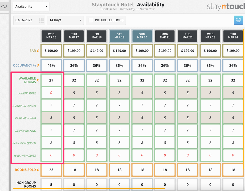Click the 18 rooms sold cell for Mar 17
The width and height of the screenshot is (245, 191).
tap(74, 170)
